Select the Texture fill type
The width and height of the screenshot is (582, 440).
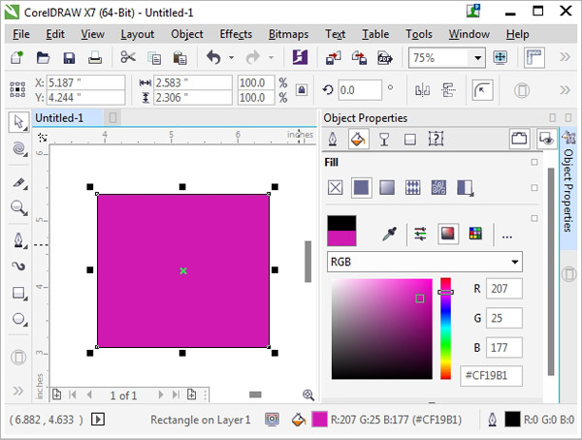point(438,187)
